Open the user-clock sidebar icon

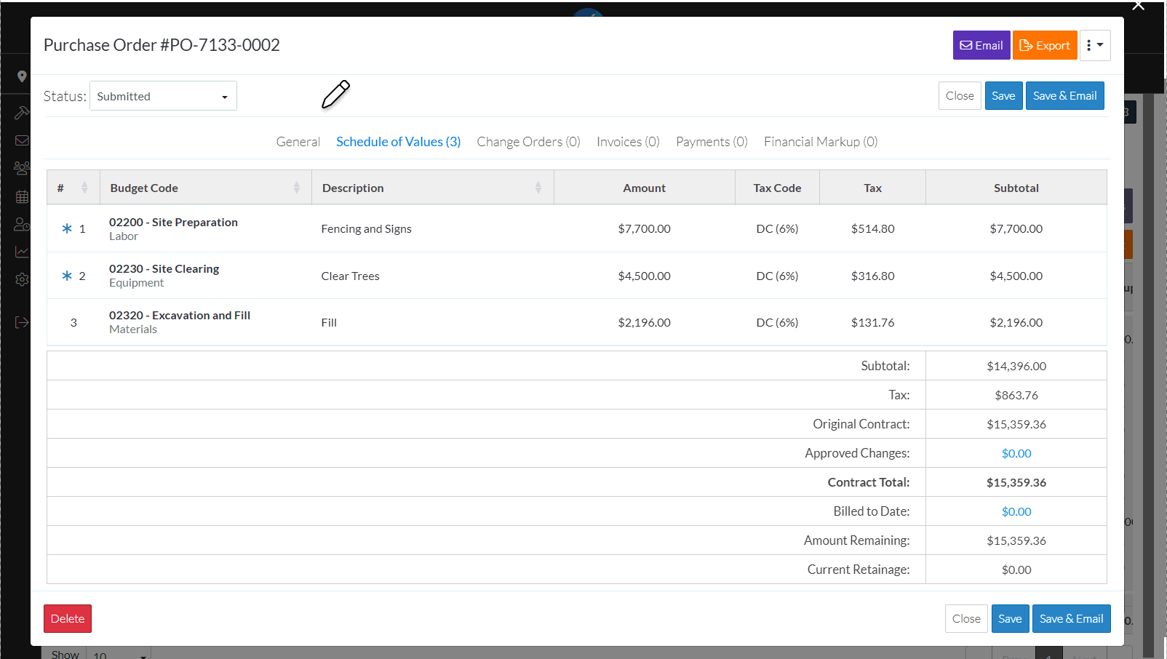tap(22, 224)
